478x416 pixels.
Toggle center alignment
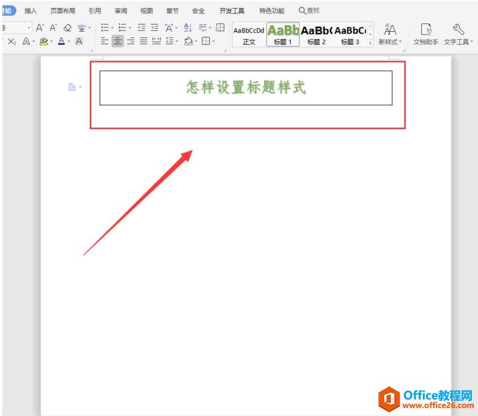[118, 41]
